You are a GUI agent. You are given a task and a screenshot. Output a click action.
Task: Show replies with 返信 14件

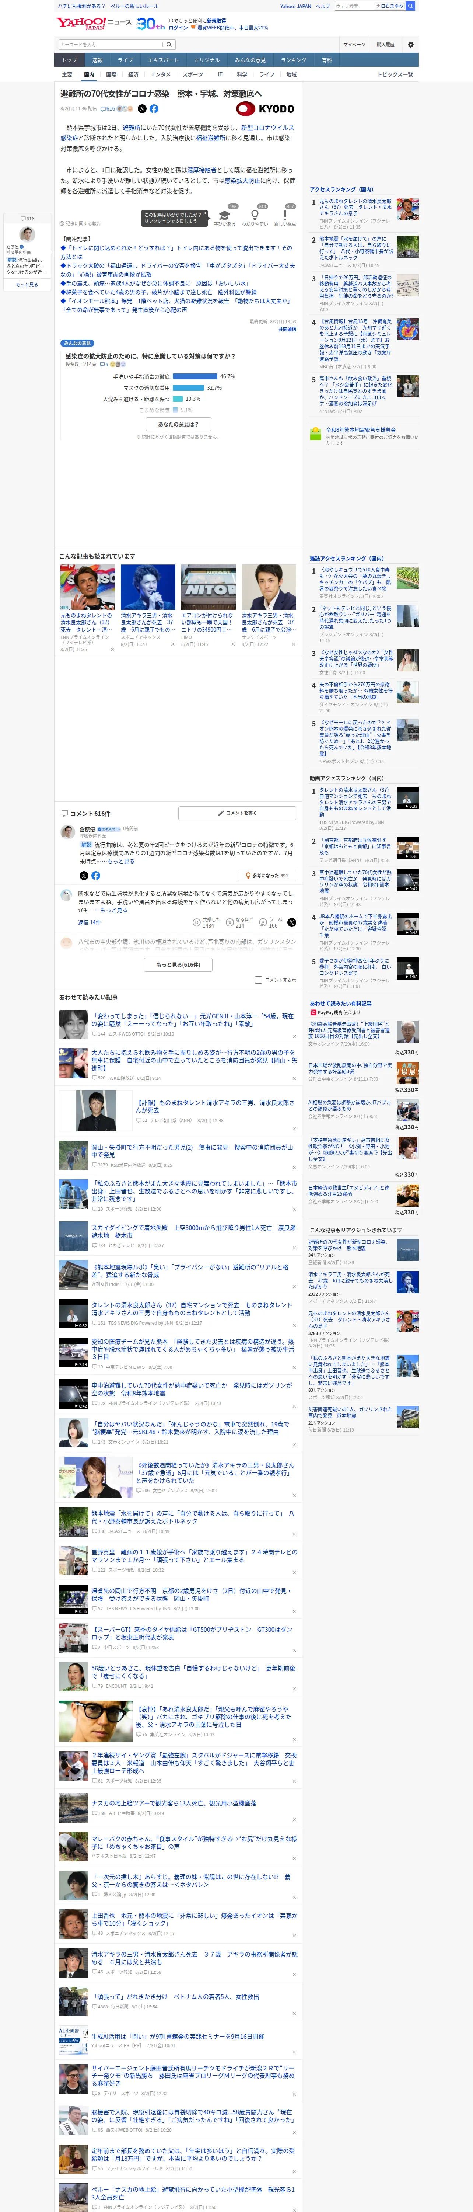coord(89,922)
